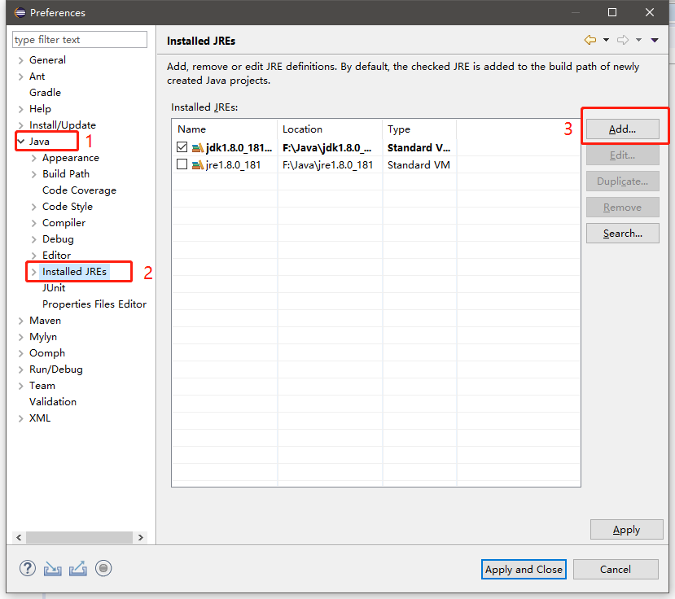Expand the Debug tree node
The image size is (675, 599).
pyautogui.click(x=33, y=239)
